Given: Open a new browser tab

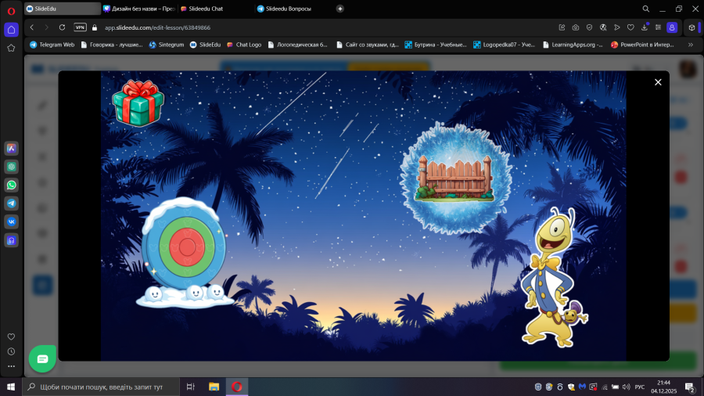Looking at the screenshot, I should (339, 9).
